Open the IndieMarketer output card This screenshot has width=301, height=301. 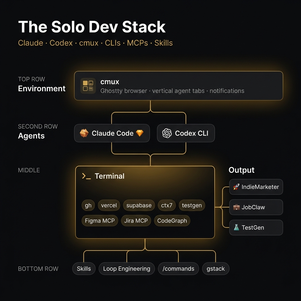[x=256, y=187]
